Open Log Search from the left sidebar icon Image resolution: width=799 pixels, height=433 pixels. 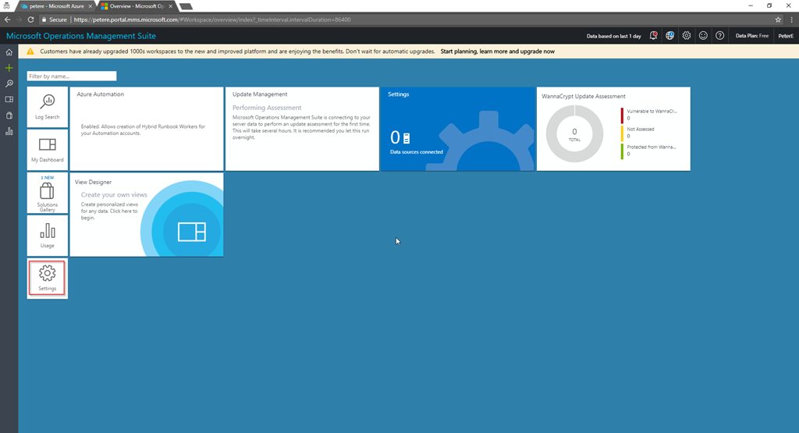(9, 83)
